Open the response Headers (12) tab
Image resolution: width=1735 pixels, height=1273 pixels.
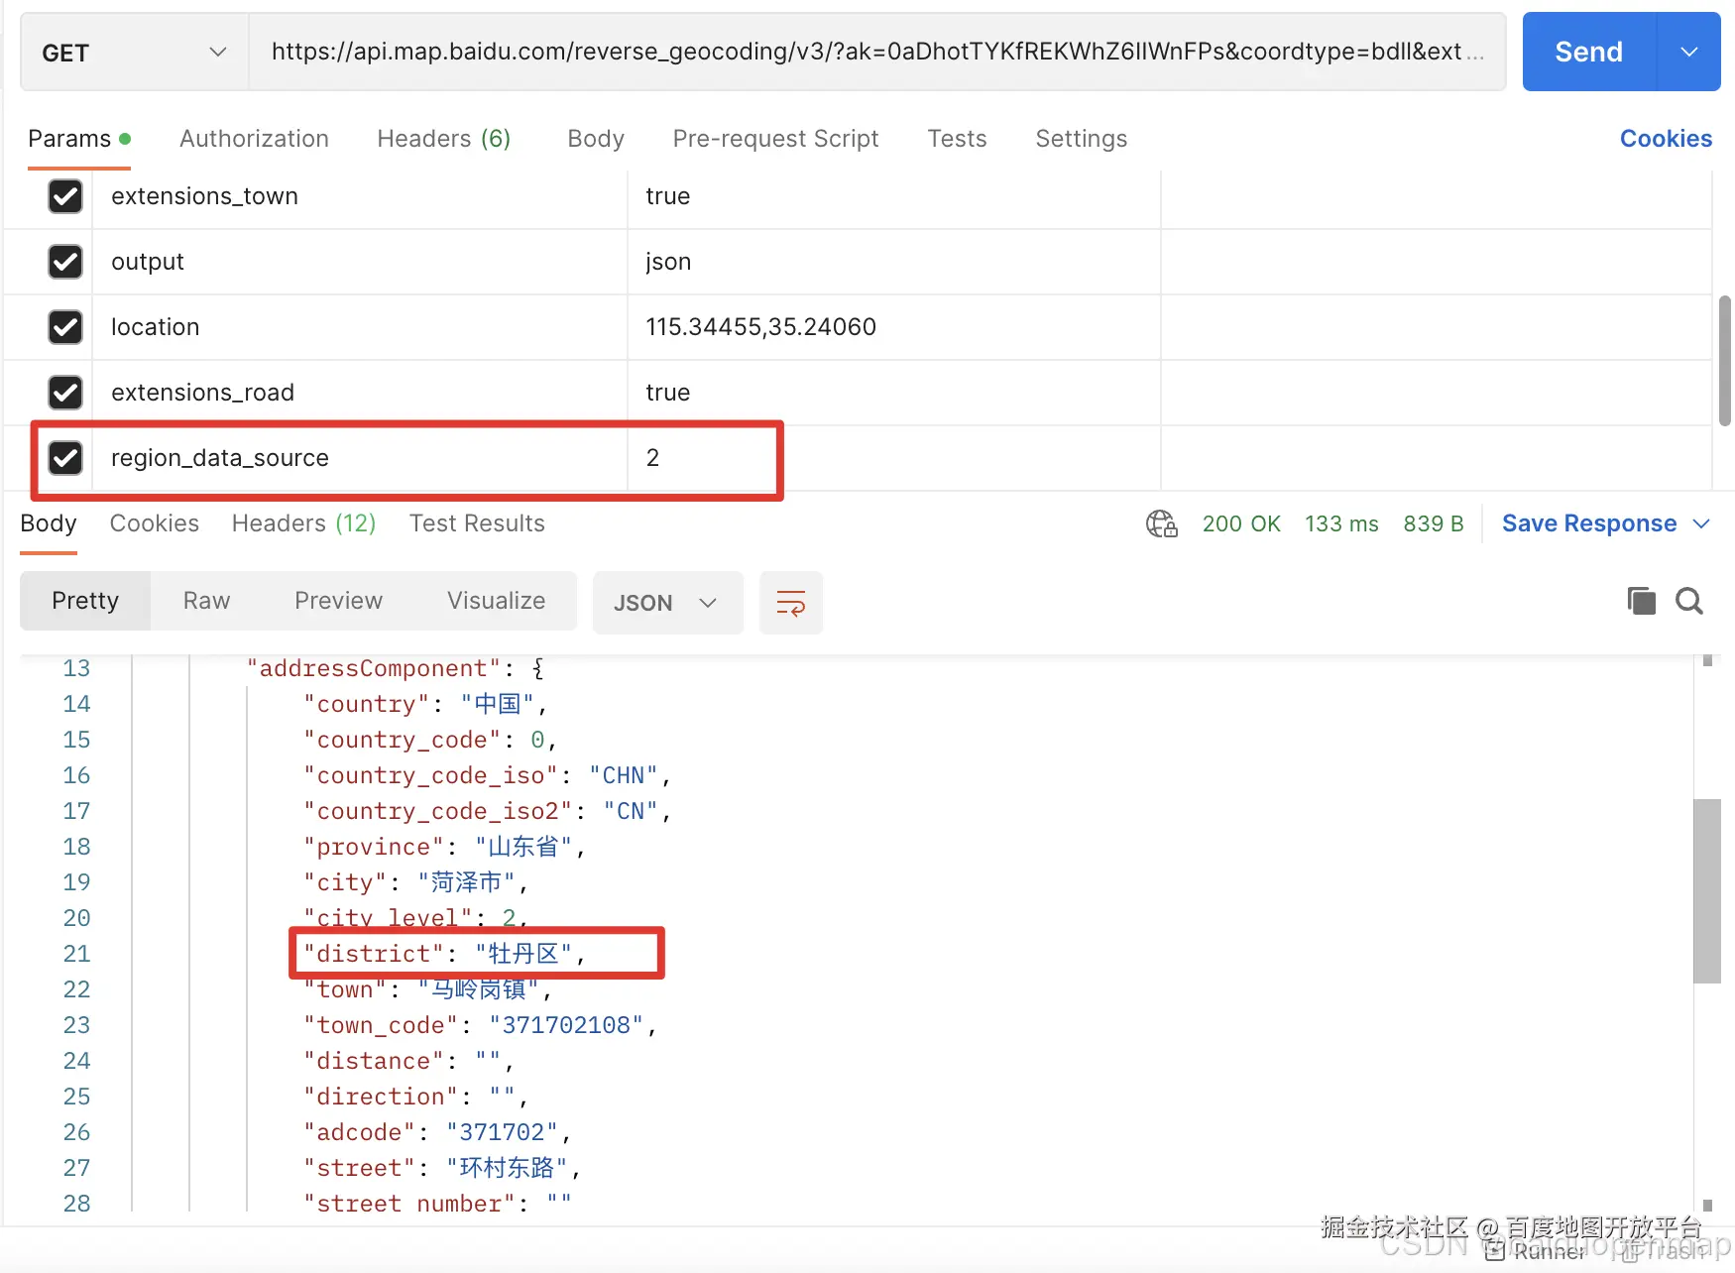coord(303,523)
